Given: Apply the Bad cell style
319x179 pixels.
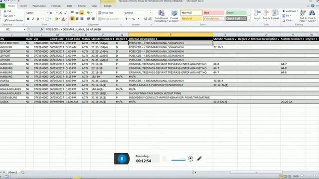Looking at the screenshot, I should (214, 13).
